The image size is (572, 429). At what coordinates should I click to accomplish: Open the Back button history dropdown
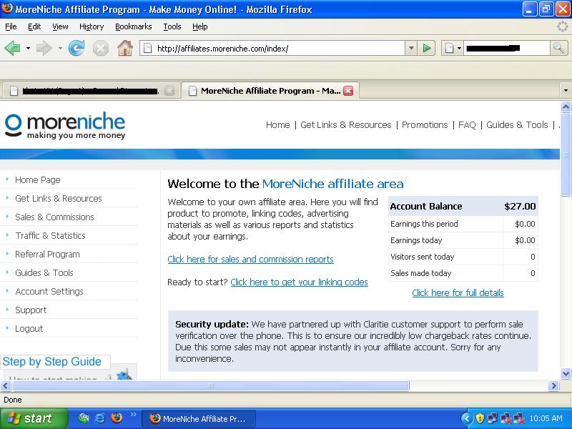(x=28, y=48)
